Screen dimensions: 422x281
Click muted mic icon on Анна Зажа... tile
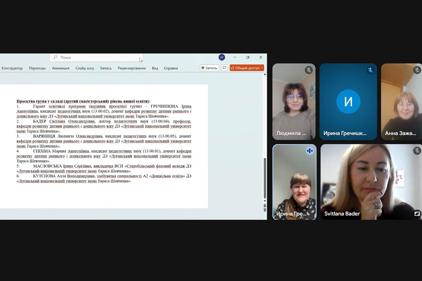417,70
